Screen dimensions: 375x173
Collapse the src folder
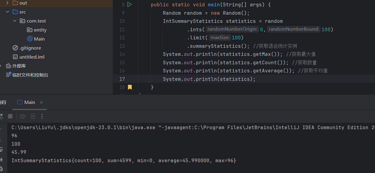click(x=7, y=12)
